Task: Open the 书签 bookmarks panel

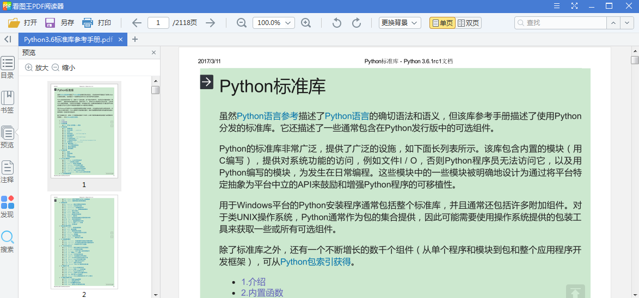Action: click(7, 102)
